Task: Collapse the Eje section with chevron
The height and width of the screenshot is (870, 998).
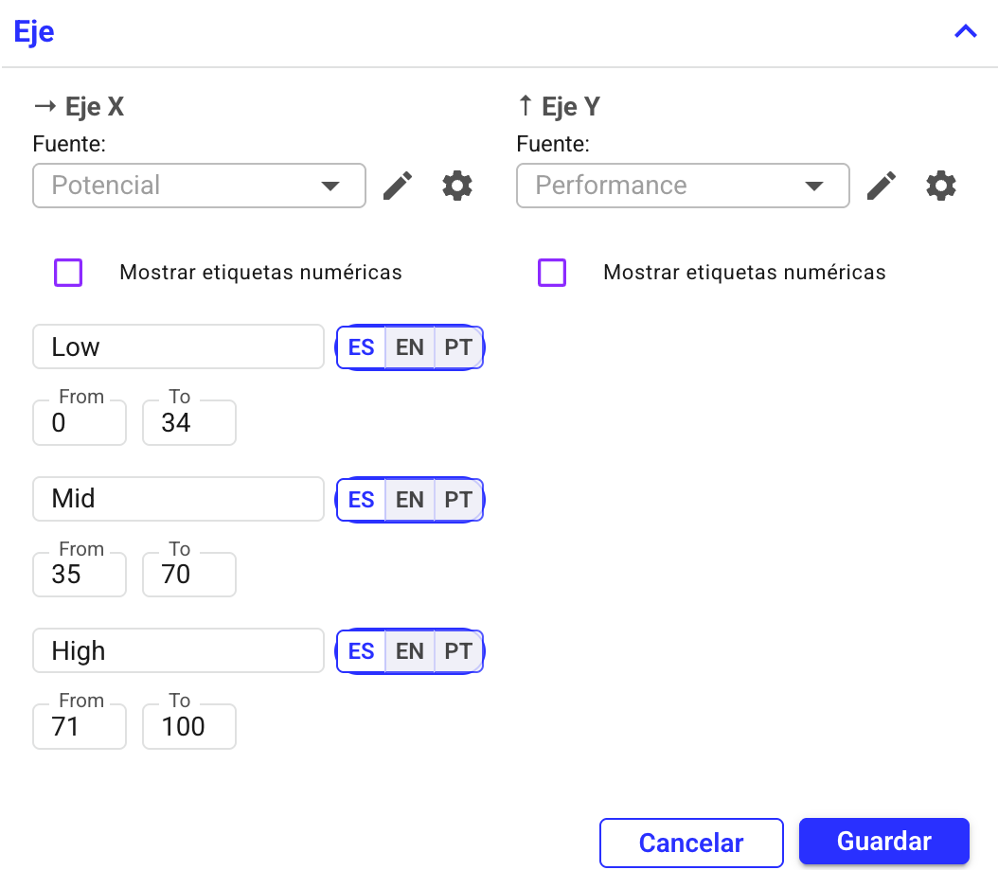Action: [965, 31]
